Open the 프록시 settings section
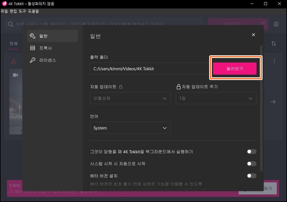287x202 pixels. tap(52, 48)
